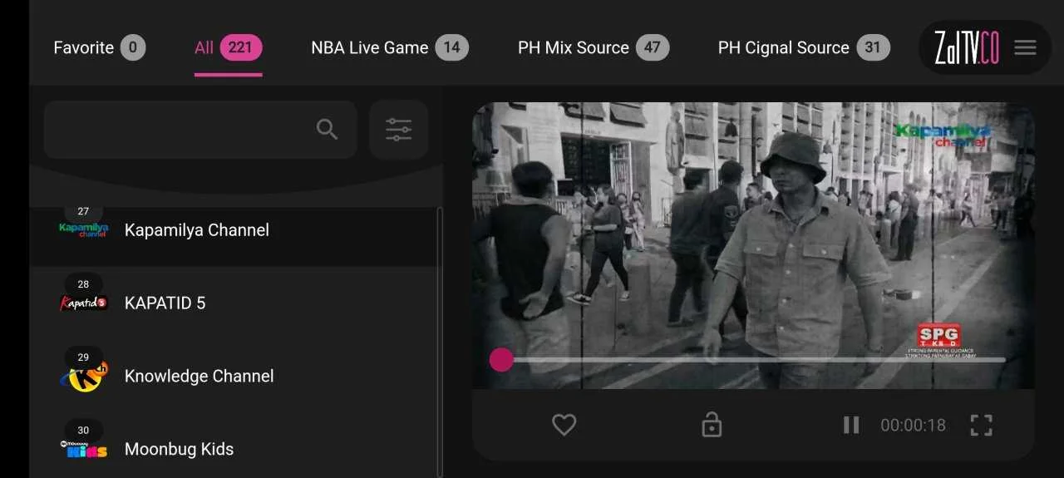This screenshot has width=1064, height=478.
Task: Click the middle of the video seek bar
Action: coord(748,359)
